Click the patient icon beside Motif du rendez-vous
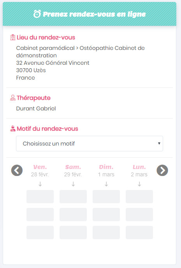Viewport: 181px width, 268px height. tap(13, 128)
